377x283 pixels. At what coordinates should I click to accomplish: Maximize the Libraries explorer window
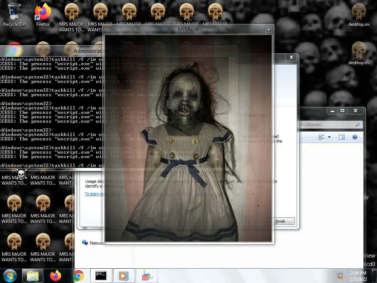pyautogui.click(x=342, y=111)
